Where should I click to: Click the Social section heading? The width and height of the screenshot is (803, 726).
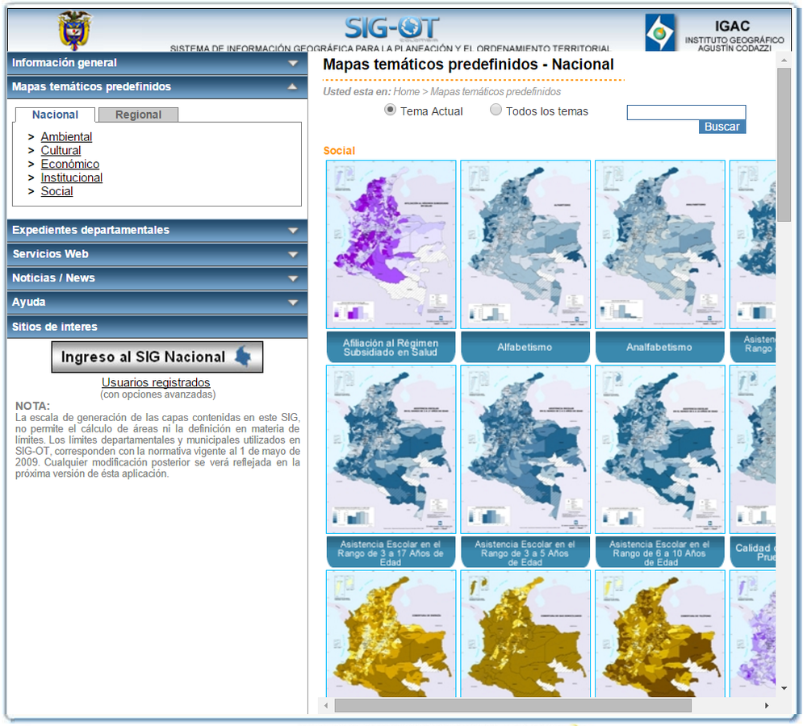tap(339, 151)
